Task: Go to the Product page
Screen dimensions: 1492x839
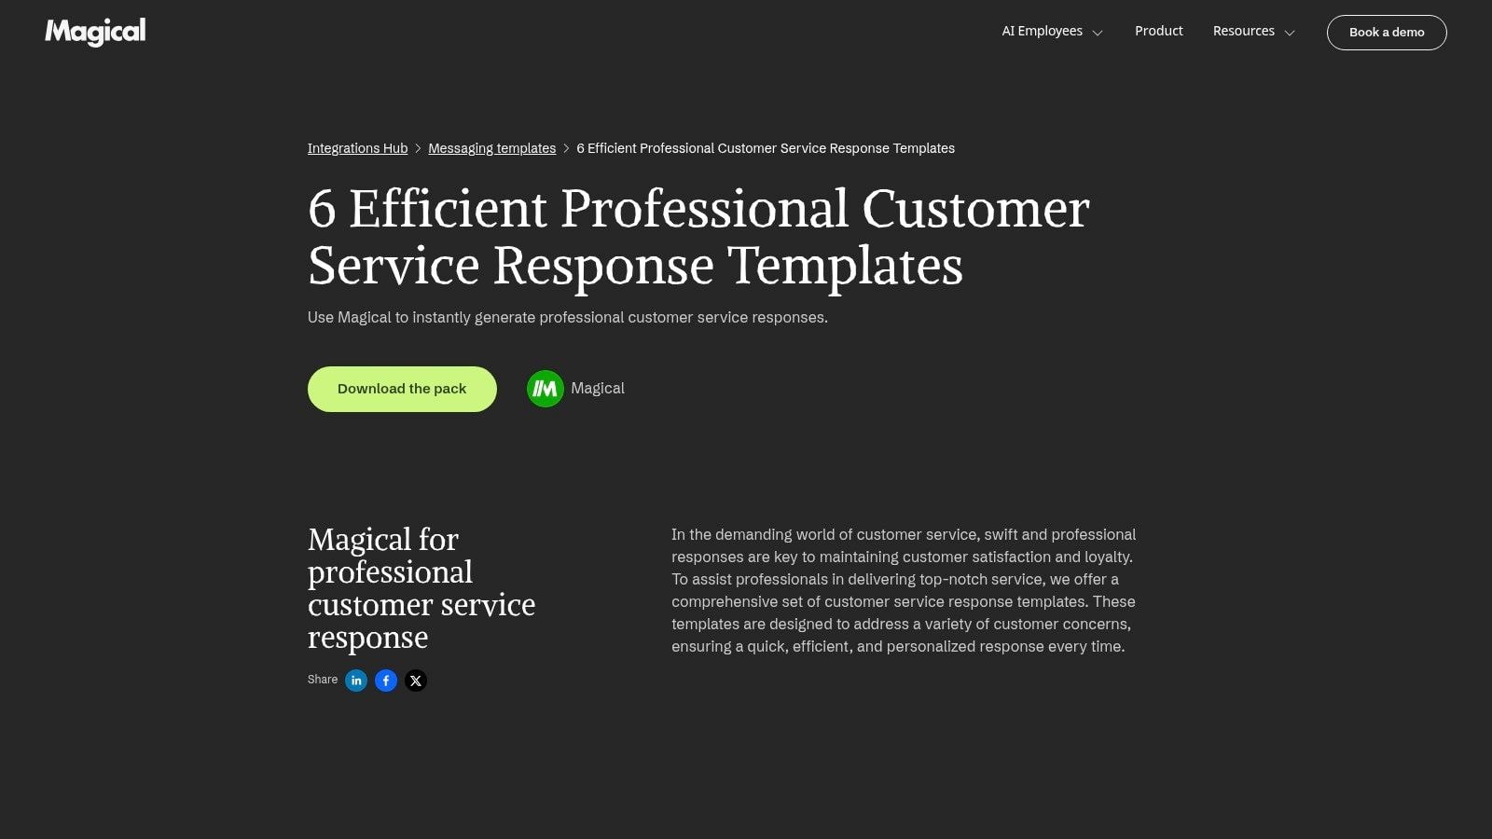Action: [1158, 31]
